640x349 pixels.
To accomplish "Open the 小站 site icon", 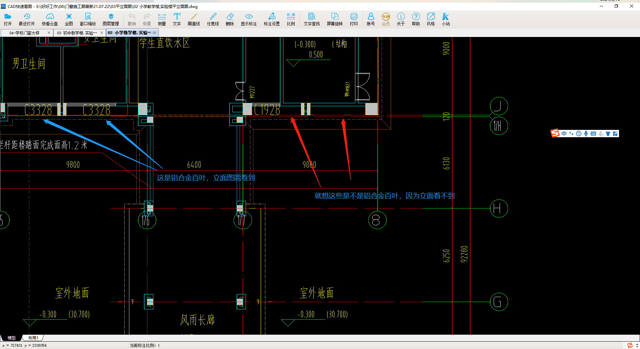I will tap(446, 19).
